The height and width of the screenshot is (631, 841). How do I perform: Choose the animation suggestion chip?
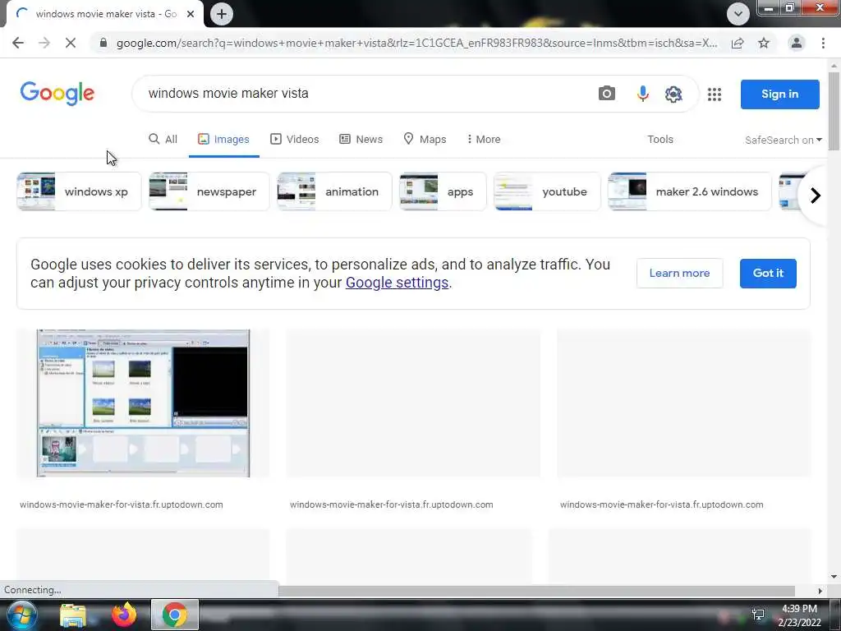[x=334, y=191]
